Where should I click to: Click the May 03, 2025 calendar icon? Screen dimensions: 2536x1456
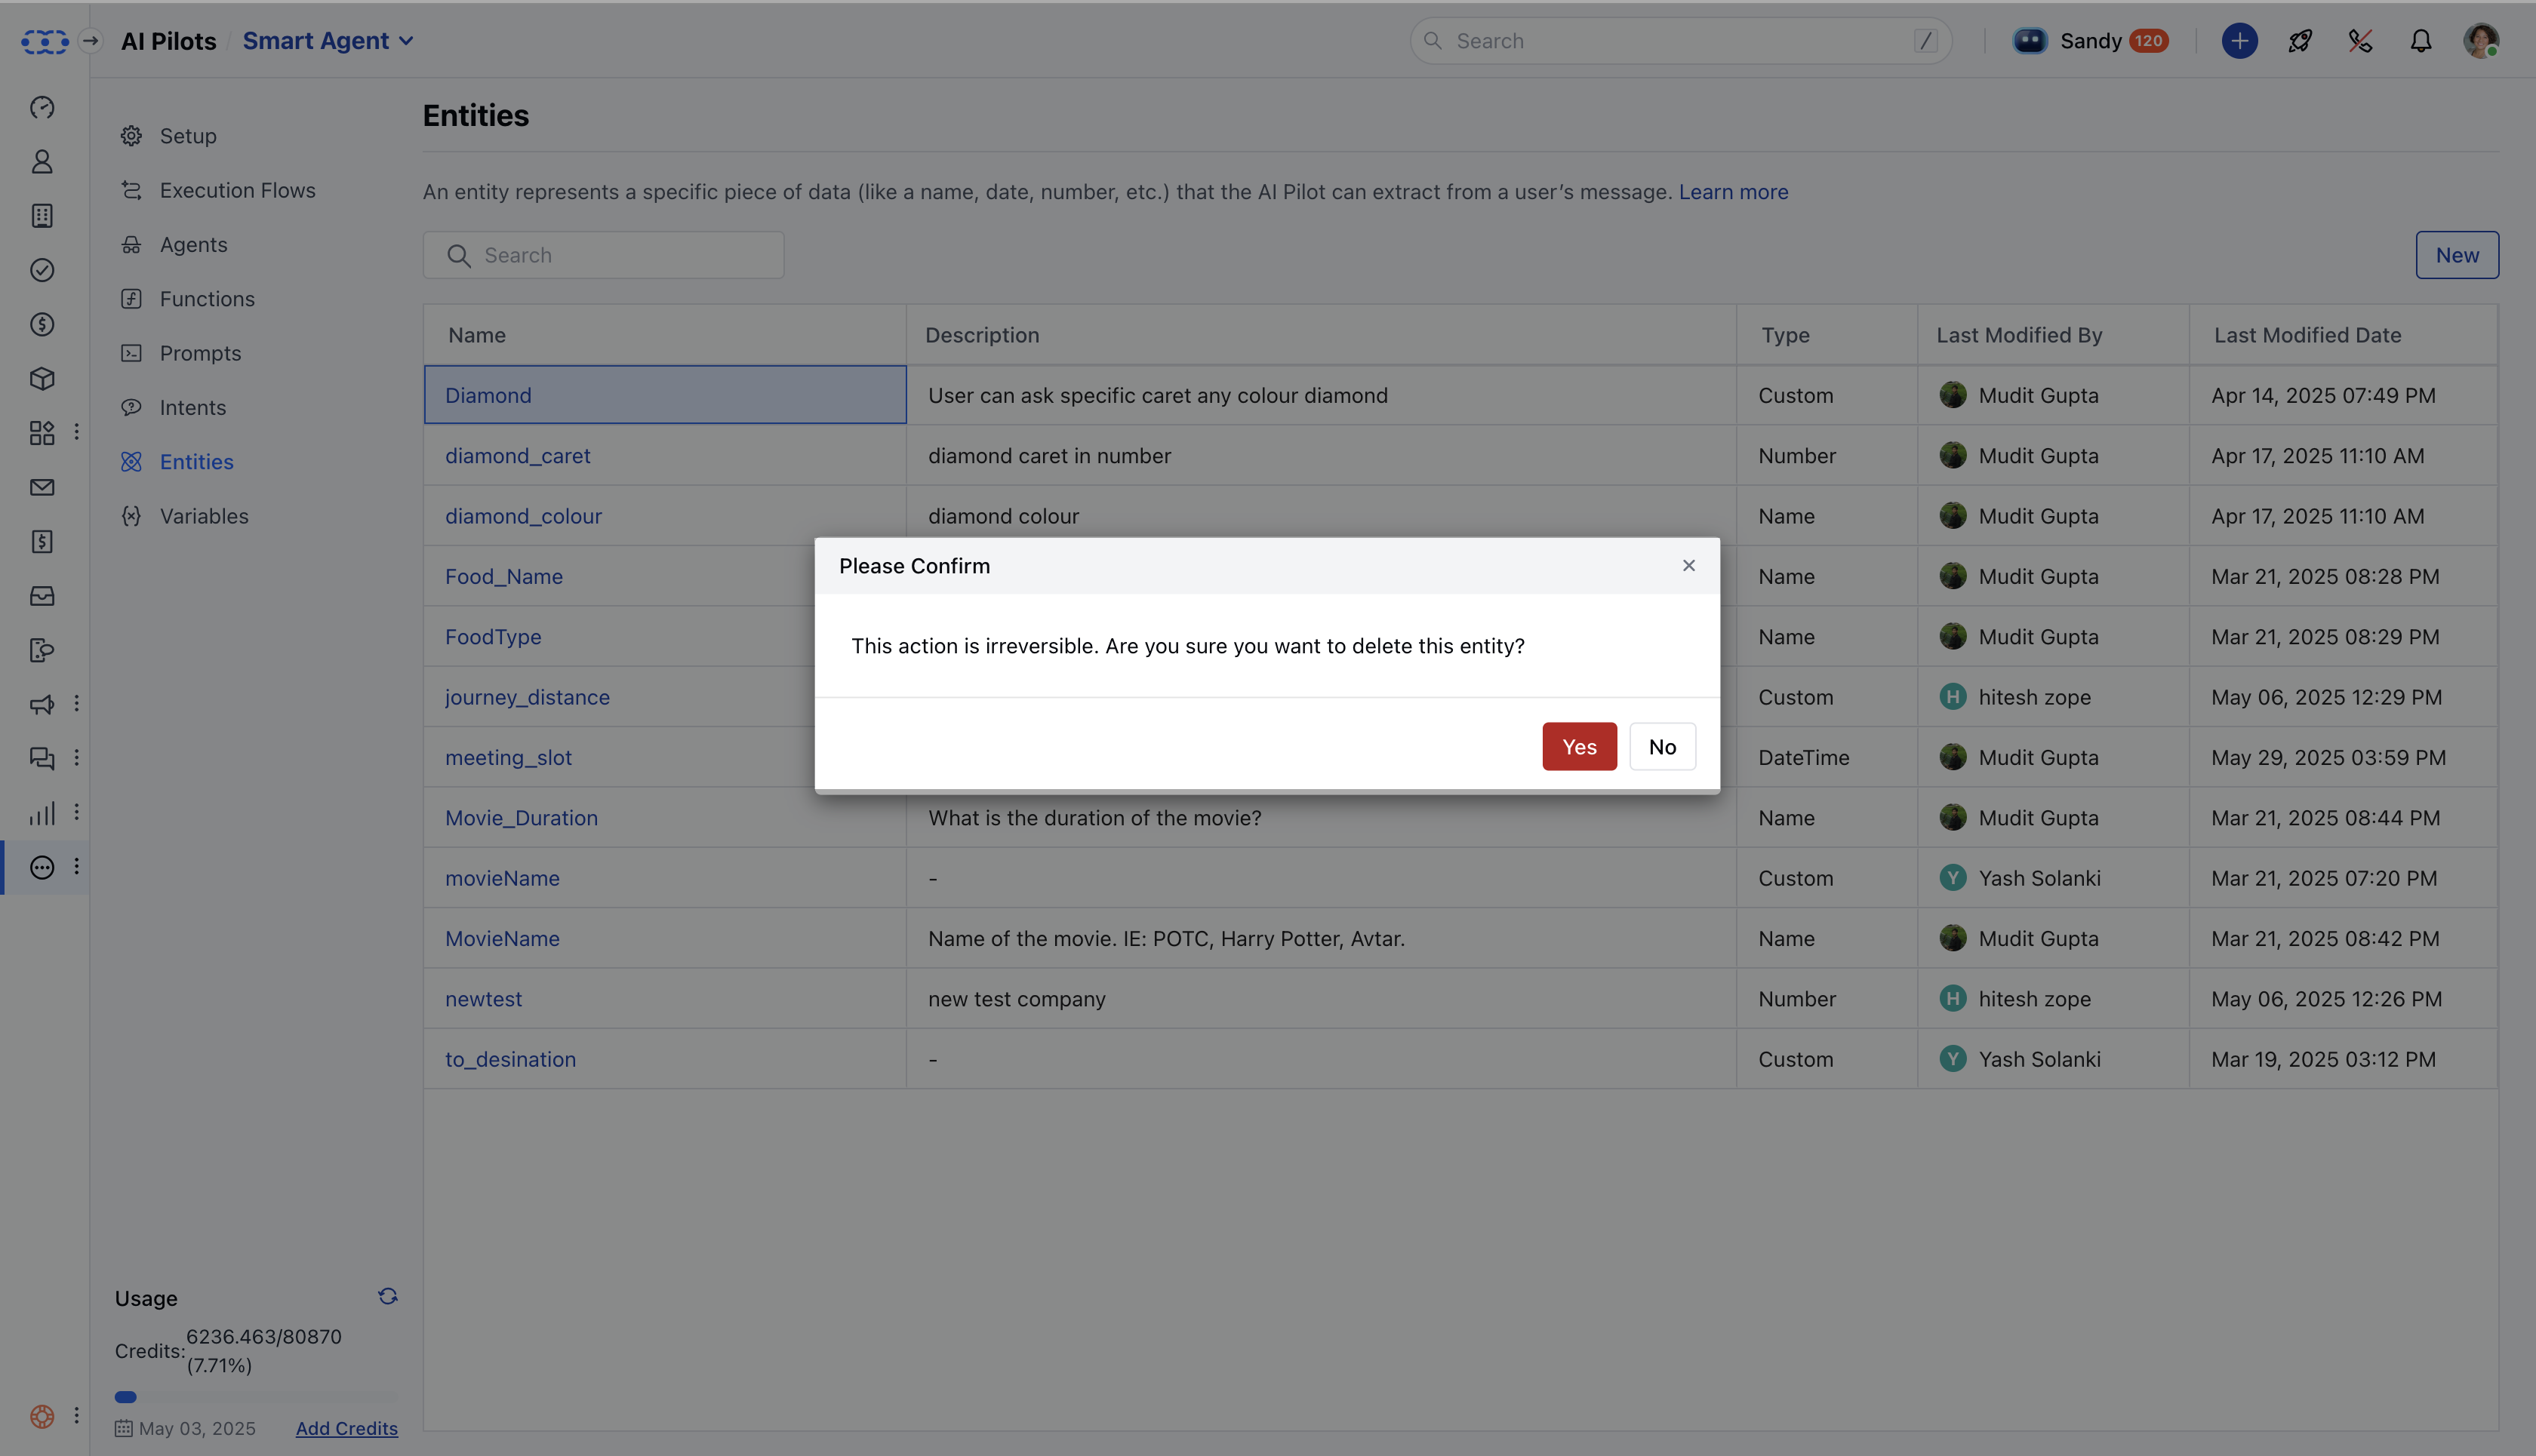123,1428
